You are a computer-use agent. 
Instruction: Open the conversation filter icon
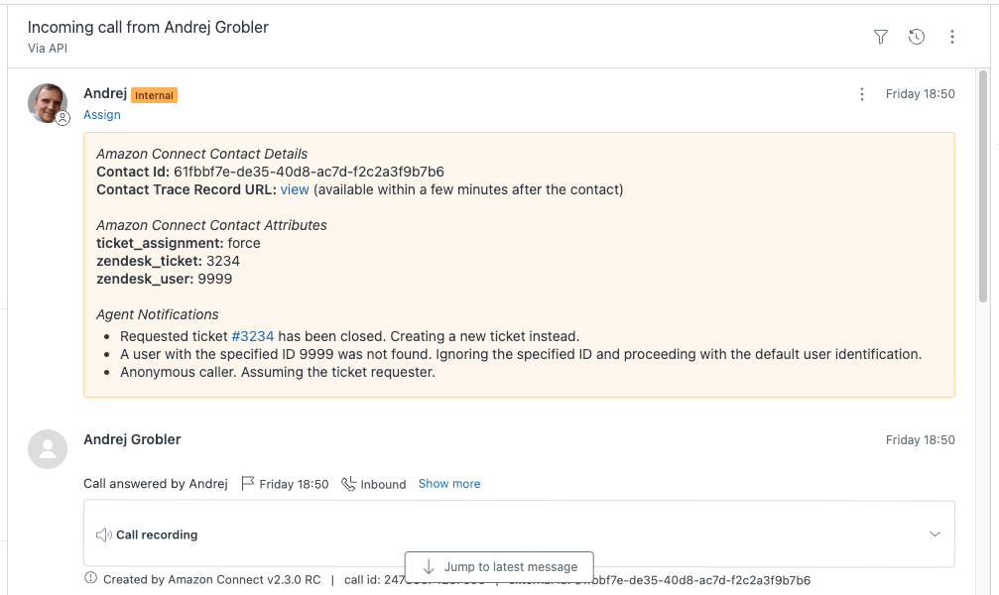click(880, 37)
